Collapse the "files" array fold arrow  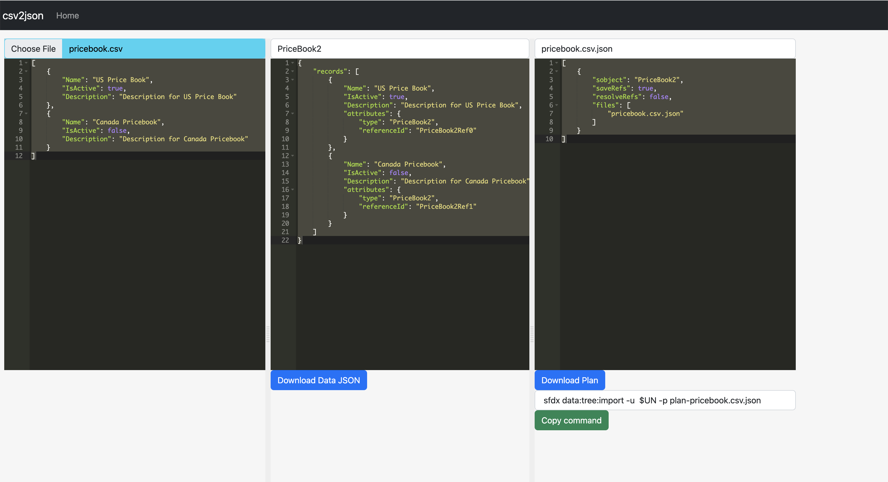click(557, 105)
